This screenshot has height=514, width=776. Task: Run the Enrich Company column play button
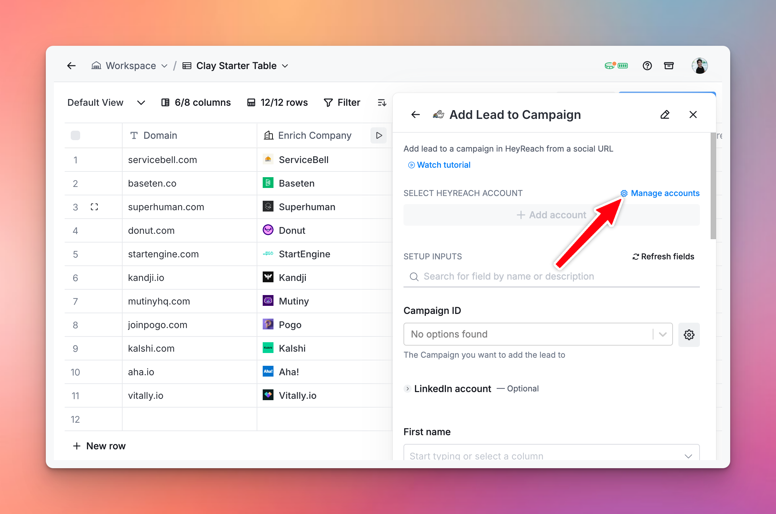[x=379, y=135]
